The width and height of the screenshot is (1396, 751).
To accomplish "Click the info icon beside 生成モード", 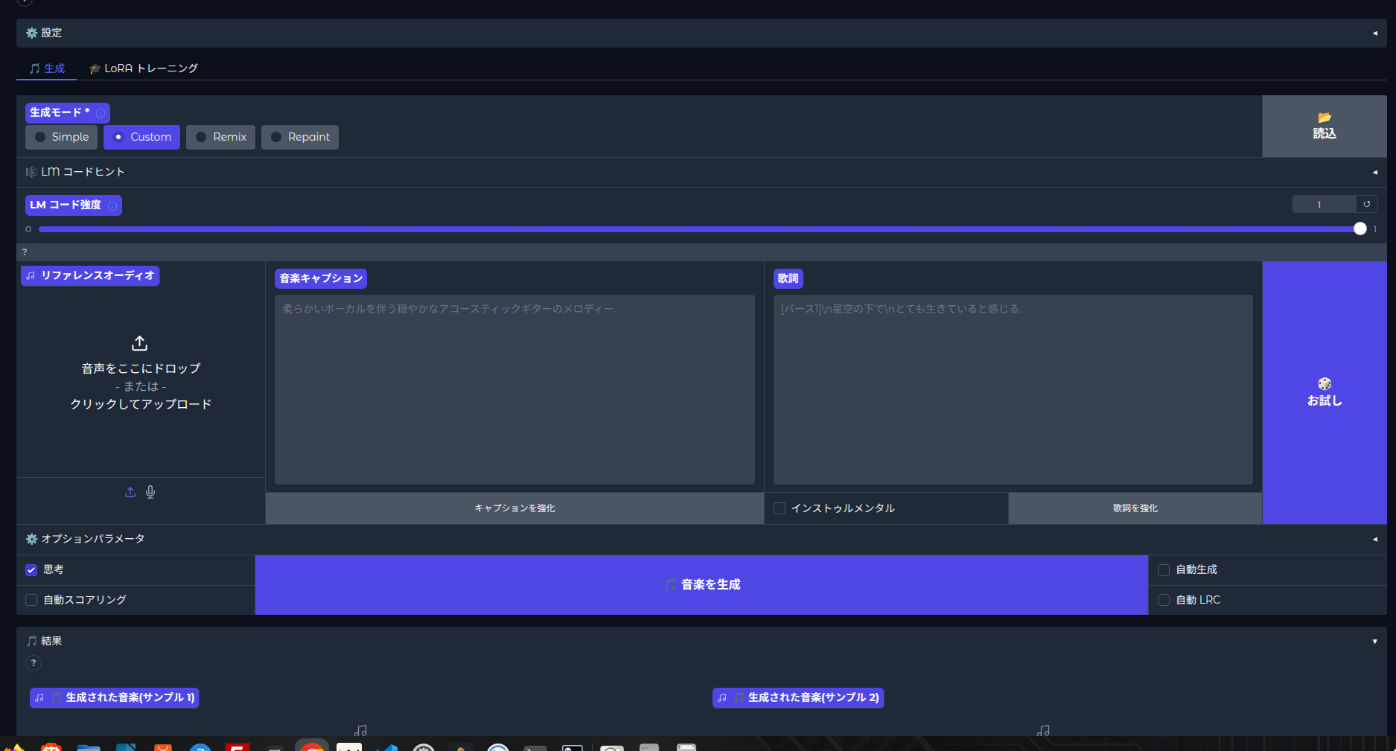I will click(x=101, y=113).
